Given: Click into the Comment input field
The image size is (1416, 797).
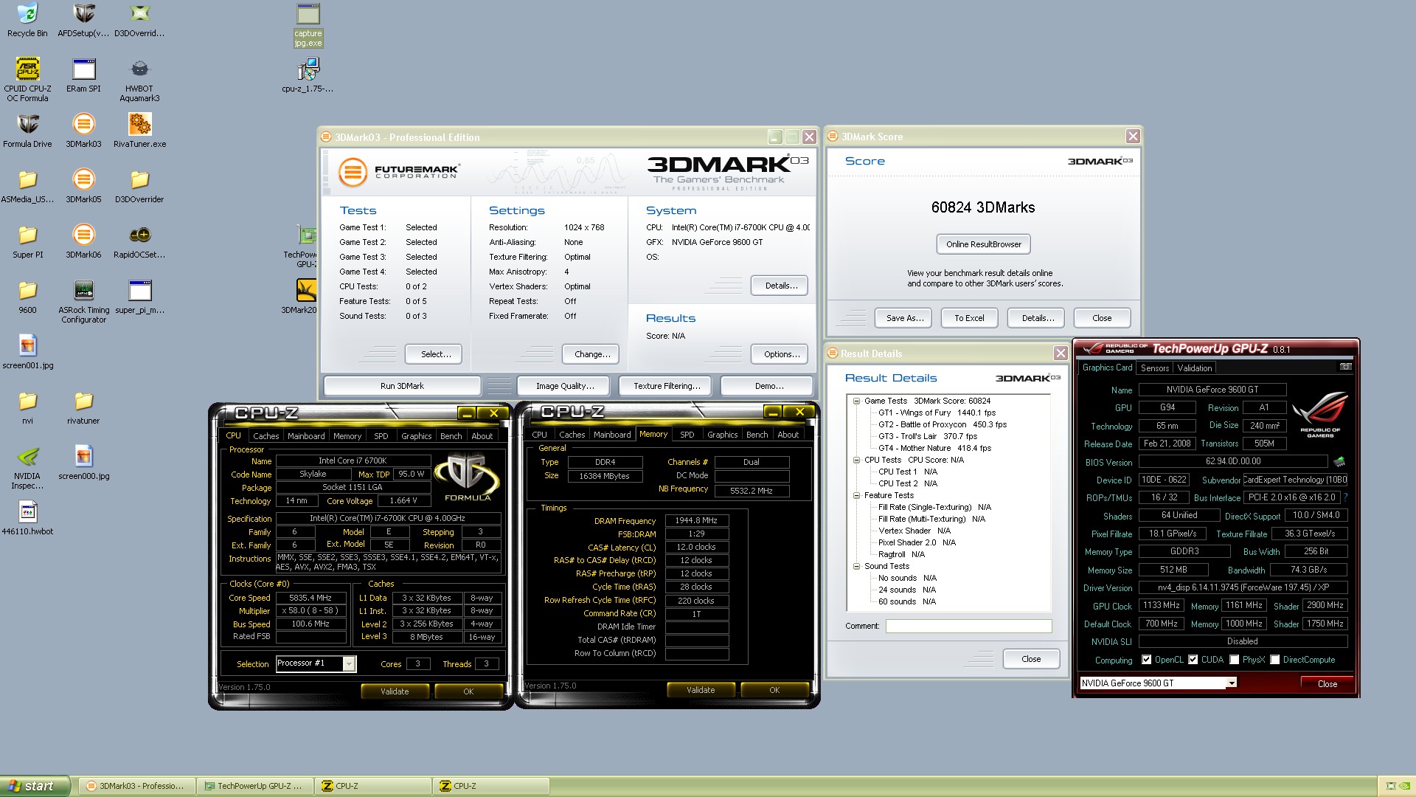Looking at the screenshot, I should (968, 626).
